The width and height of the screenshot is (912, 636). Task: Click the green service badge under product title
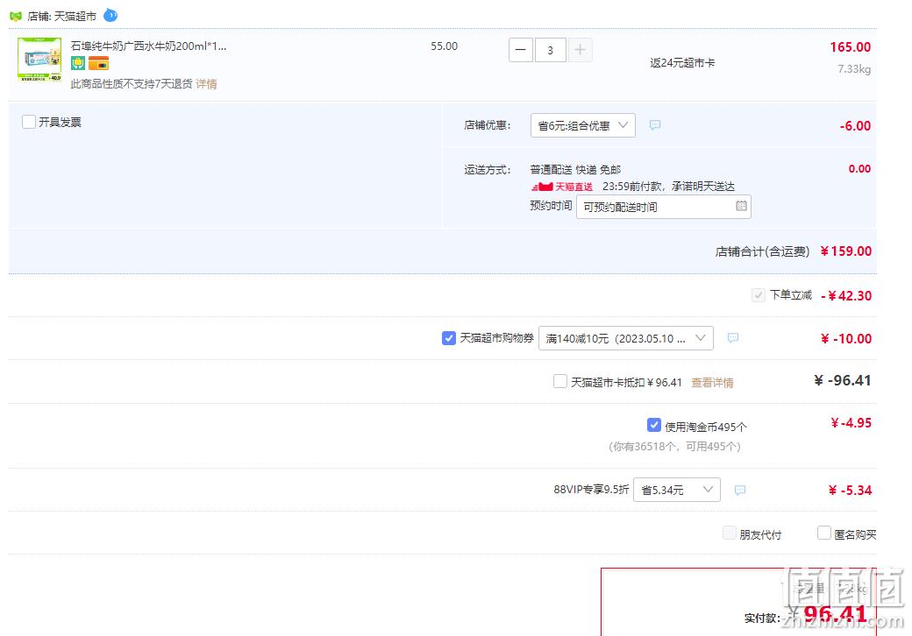coord(78,63)
